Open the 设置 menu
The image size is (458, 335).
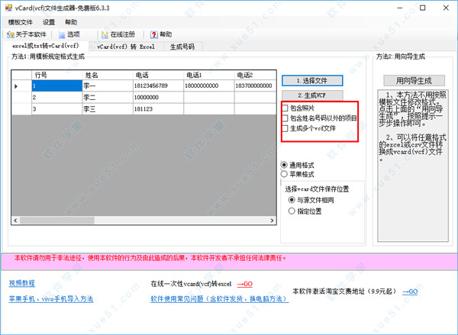(49, 22)
